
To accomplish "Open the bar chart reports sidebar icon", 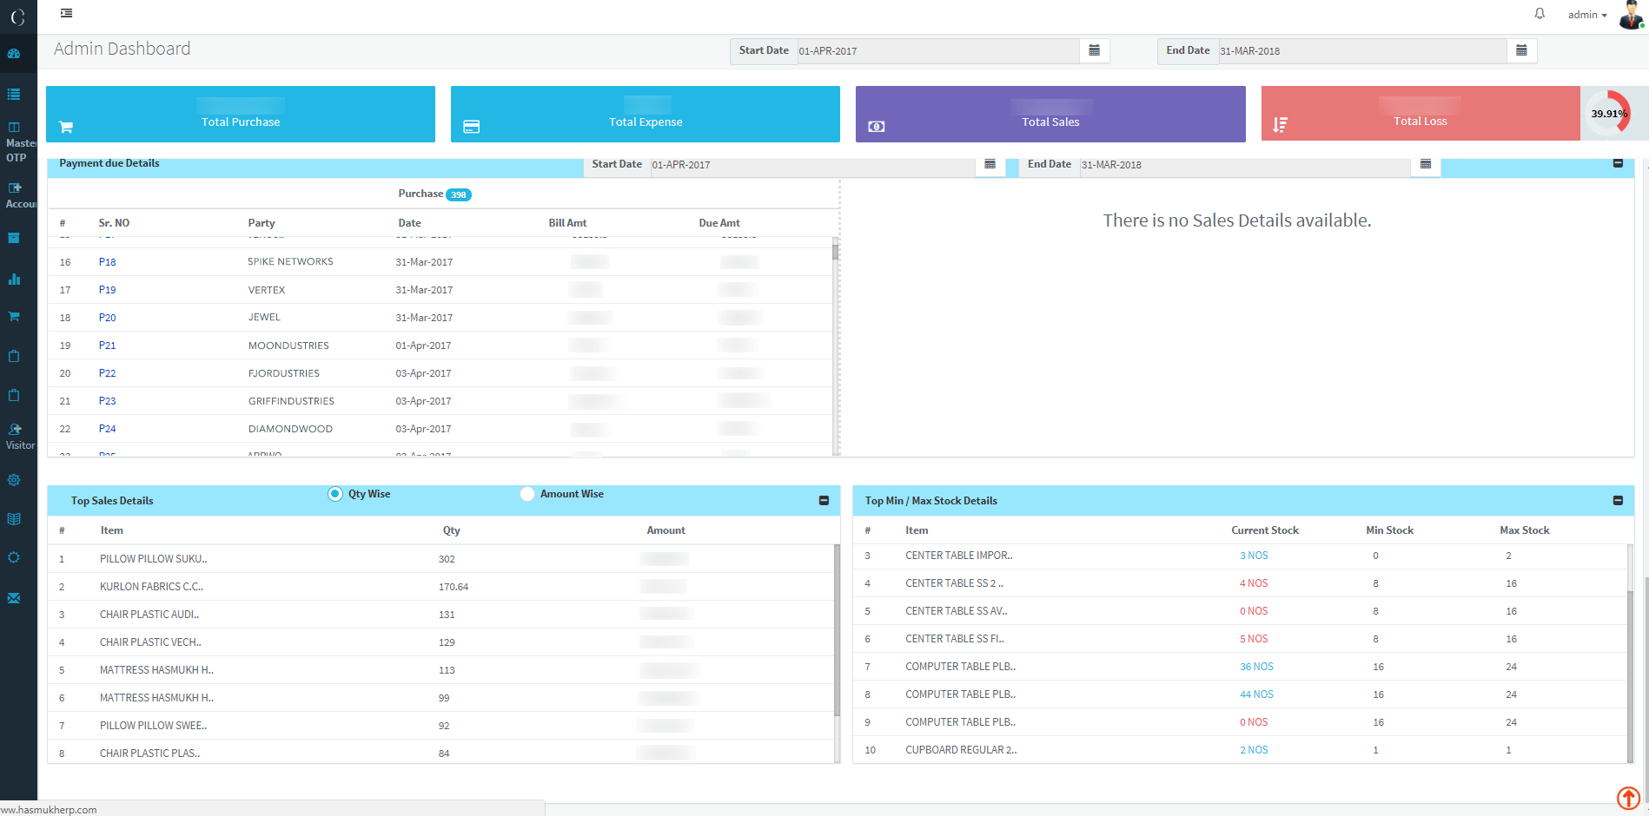I will click(14, 280).
